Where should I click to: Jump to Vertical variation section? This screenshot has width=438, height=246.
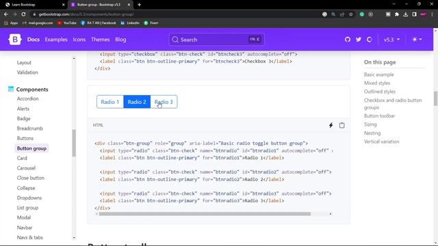(381, 141)
